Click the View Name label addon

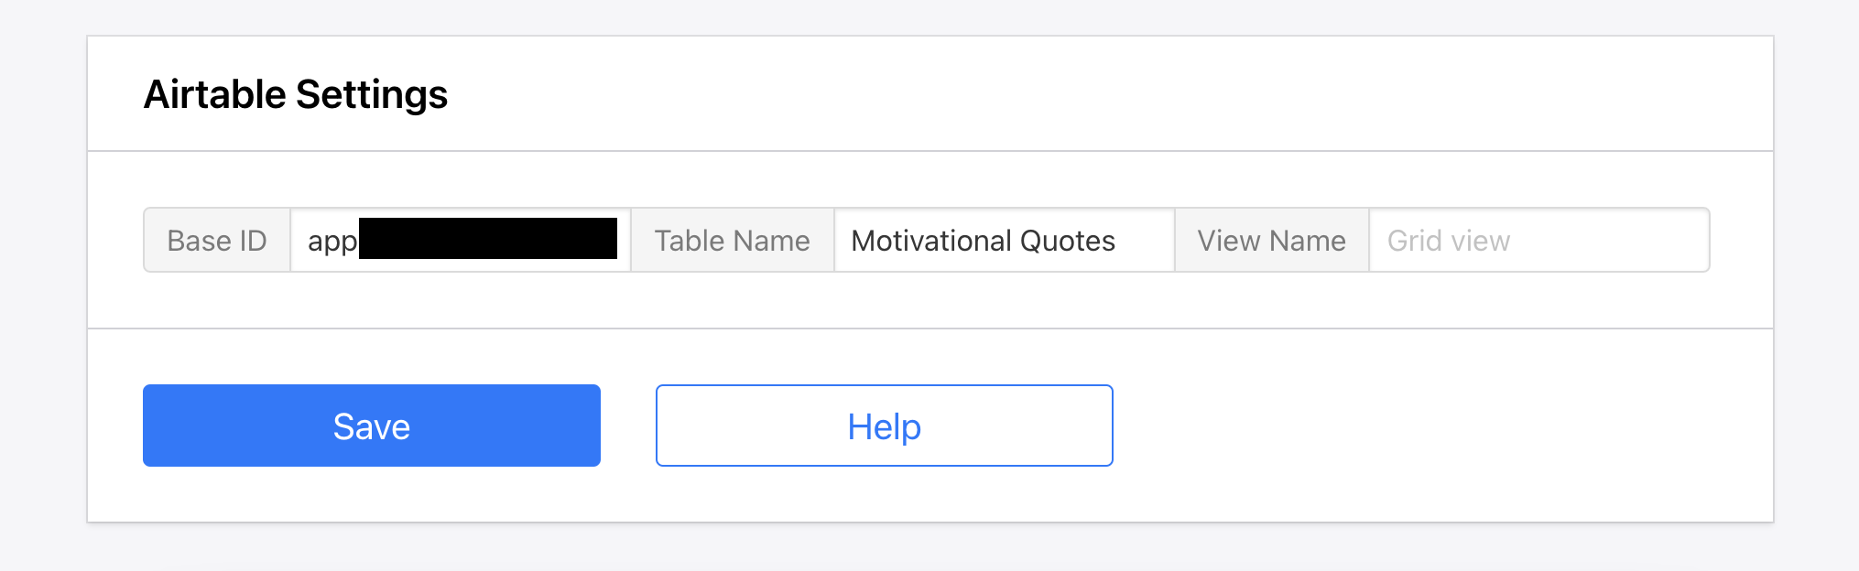coord(1271,241)
